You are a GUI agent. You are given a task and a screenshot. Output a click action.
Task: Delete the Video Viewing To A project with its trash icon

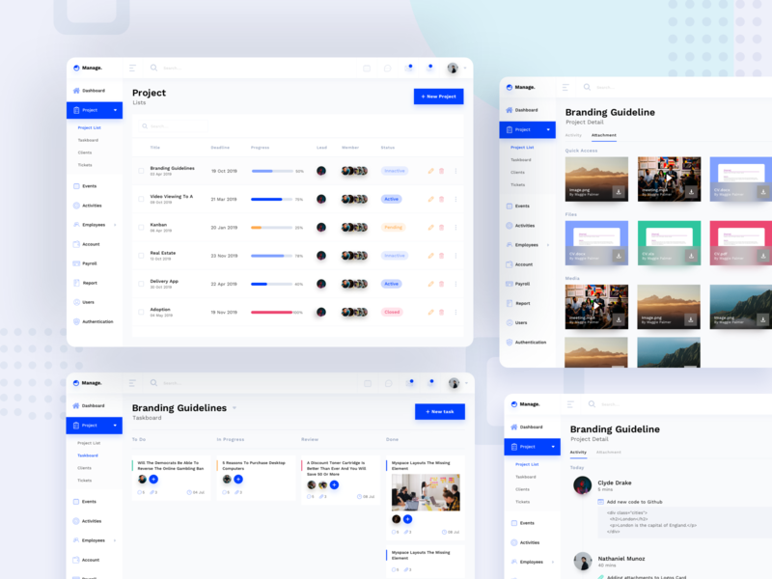pyautogui.click(x=442, y=199)
